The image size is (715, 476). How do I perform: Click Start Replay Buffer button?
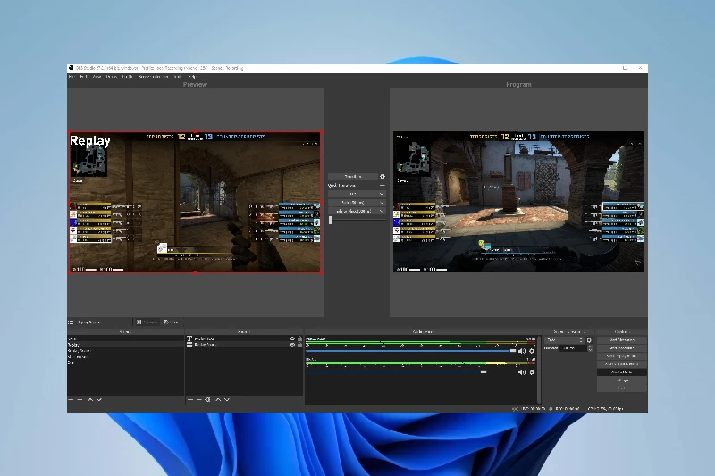[x=621, y=356]
